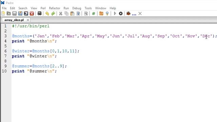Image resolution: width=217 pixels, height=122 pixels.
Task: Click the Save file icon
Action: [14, 14]
